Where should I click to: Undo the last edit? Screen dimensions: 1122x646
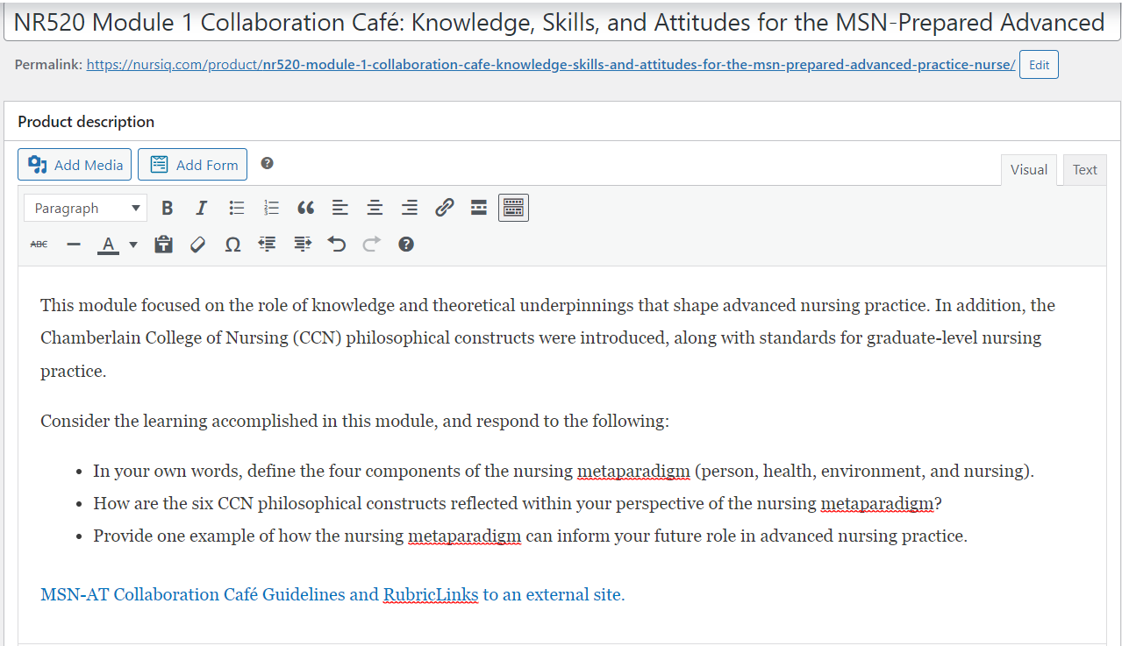pos(337,245)
